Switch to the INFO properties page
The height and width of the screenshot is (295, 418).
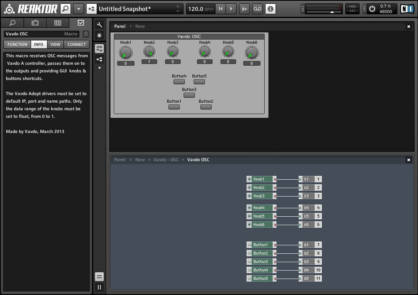click(39, 44)
